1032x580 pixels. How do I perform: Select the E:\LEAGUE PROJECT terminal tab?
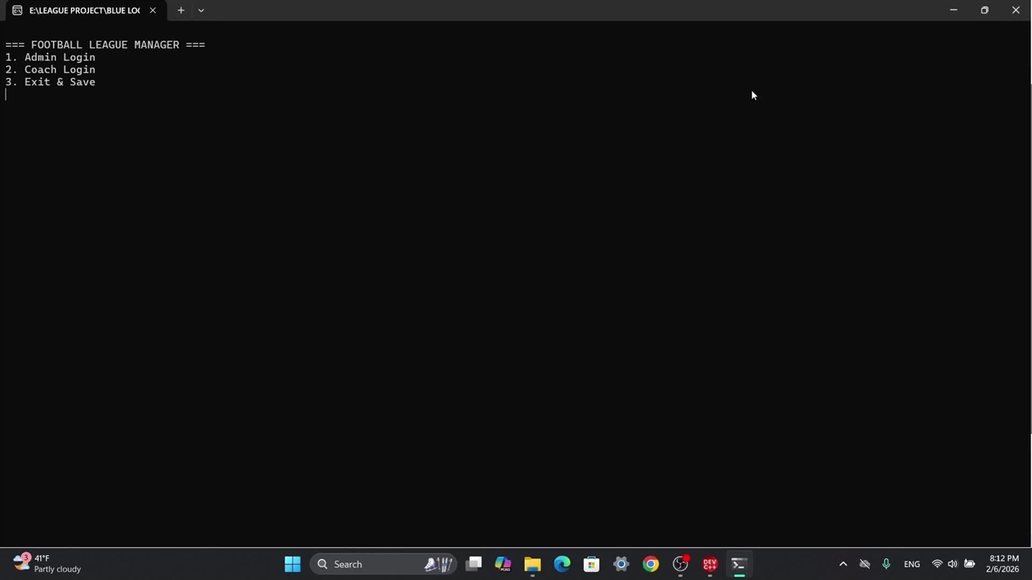pyautogui.click(x=81, y=10)
